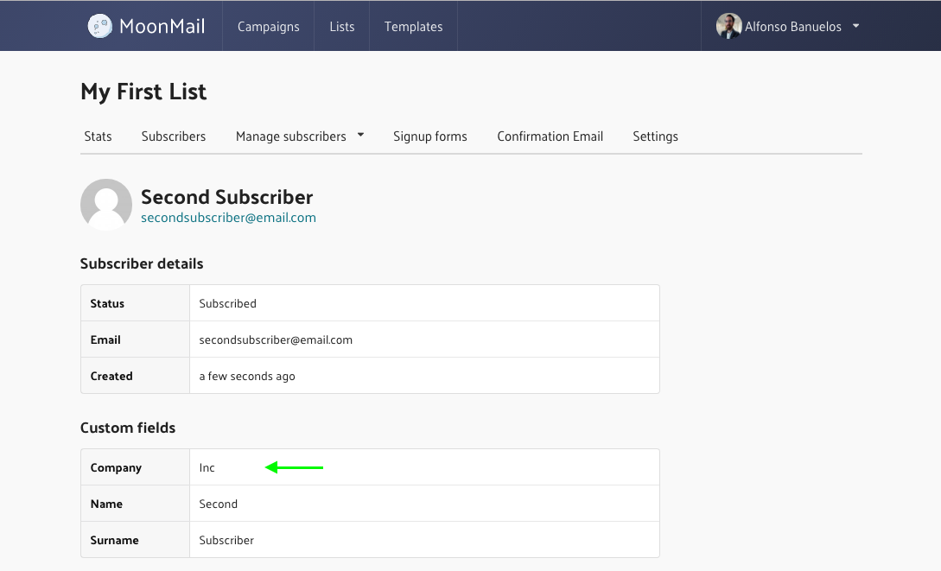941x571 pixels.
Task: Click the gray subscriber avatar placeholder
Action: 106,206
